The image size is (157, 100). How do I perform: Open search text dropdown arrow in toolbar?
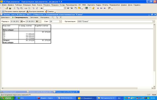65,8
